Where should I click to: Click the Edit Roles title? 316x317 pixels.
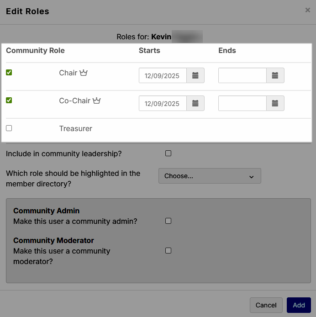(x=27, y=11)
